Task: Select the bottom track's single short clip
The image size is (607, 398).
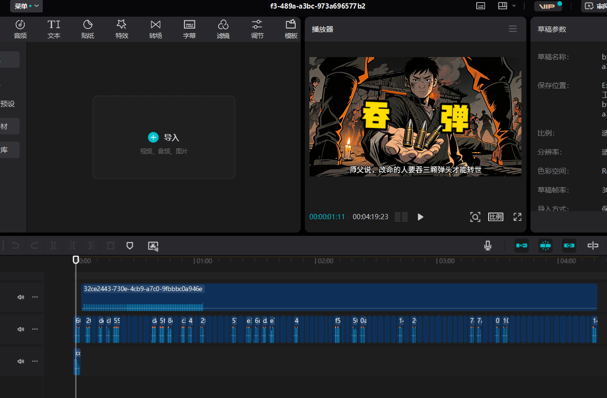Action: [x=77, y=361]
